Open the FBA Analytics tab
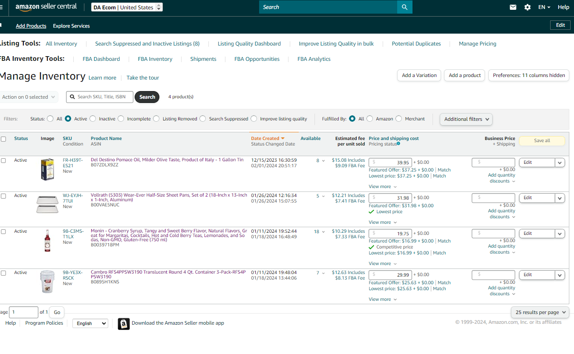Screen dimensions: 574x354 pos(314,59)
